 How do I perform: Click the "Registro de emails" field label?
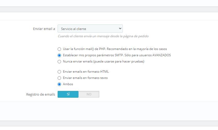click(41, 94)
